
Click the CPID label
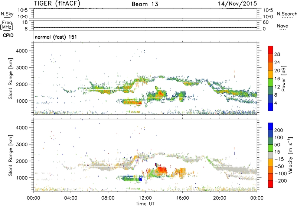coord(8,35)
